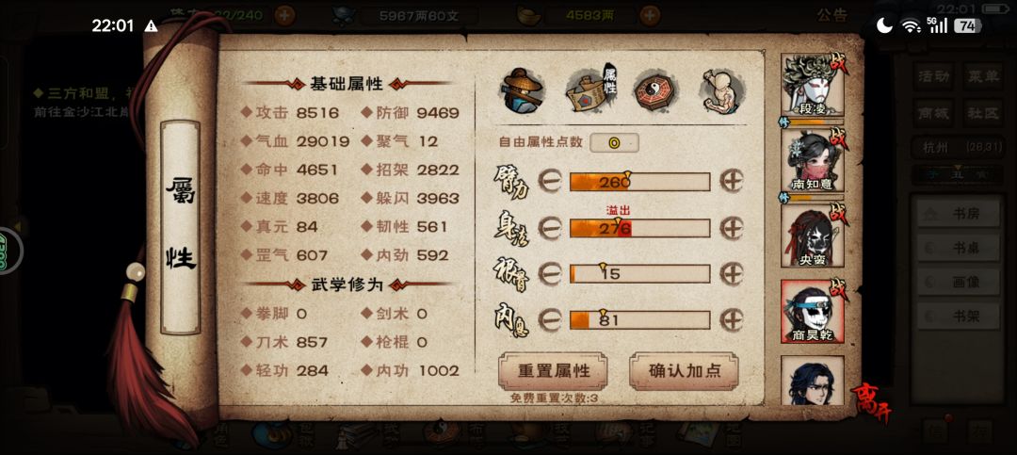Select character portrait 商昊乾

(812, 312)
